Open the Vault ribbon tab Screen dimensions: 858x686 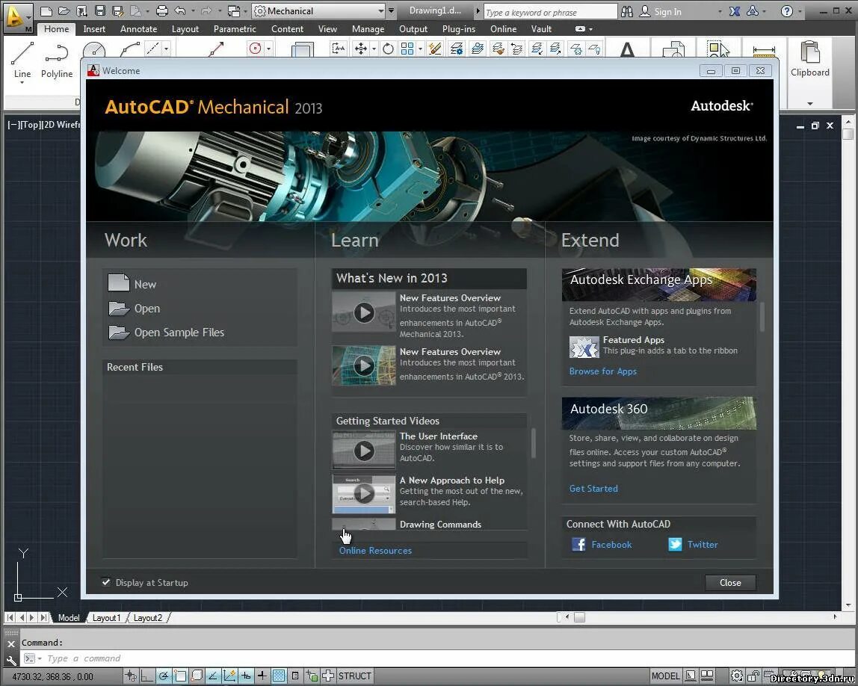pyautogui.click(x=541, y=29)
